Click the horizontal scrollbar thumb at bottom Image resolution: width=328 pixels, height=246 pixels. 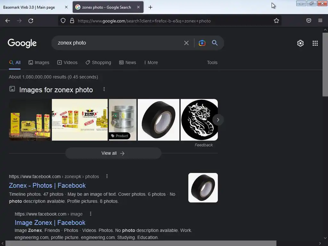click(141, 243)
